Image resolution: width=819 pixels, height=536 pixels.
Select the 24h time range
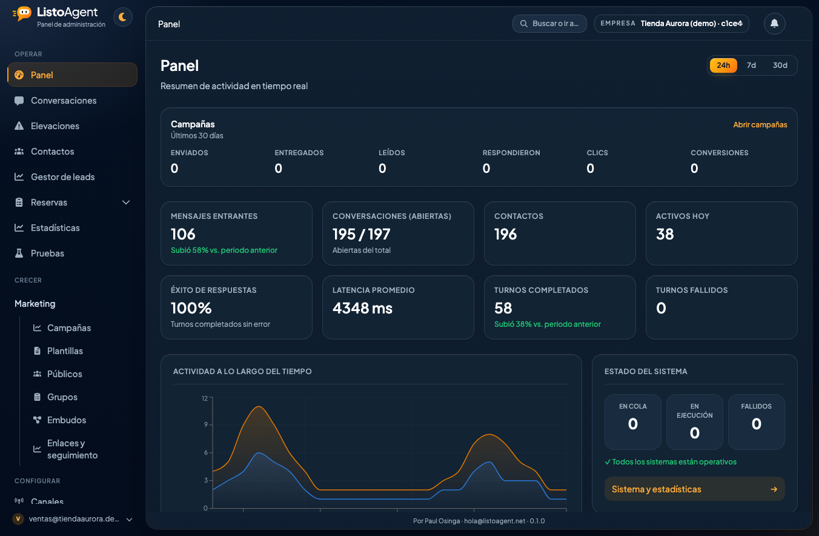pos(723,65)
